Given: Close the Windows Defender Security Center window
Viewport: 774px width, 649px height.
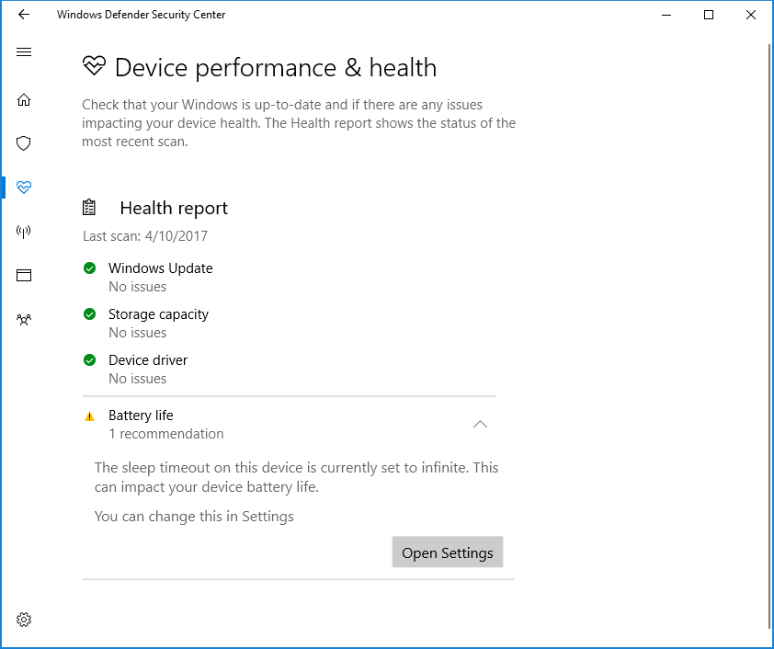Looking at the screenshot, I should [751, 15].
